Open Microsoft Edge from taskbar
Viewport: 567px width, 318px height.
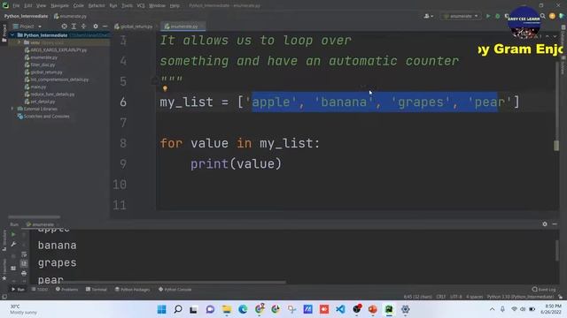click(243, 309)
